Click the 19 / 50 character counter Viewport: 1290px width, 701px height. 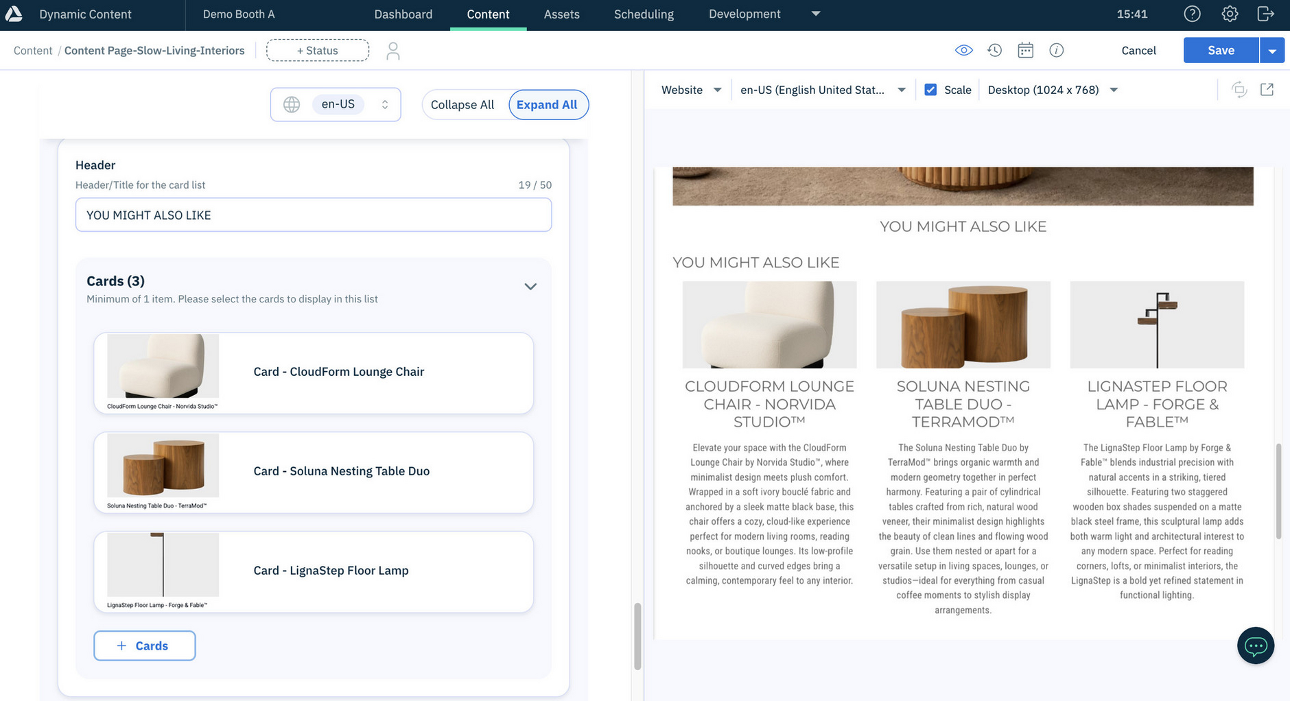point(535,185)
